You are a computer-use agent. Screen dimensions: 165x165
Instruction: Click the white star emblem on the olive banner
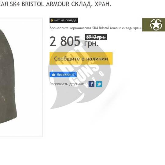click(156, 24)
